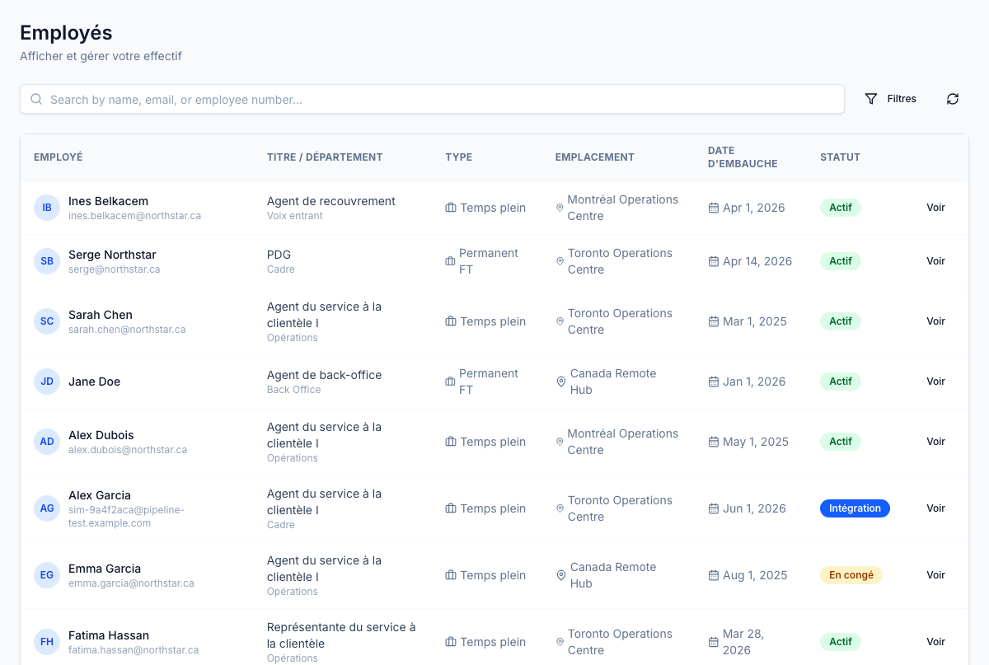Click the SB avatar for Serge Northstar
989x665 pixels.
pyautogui.click(x=47, y=261)
